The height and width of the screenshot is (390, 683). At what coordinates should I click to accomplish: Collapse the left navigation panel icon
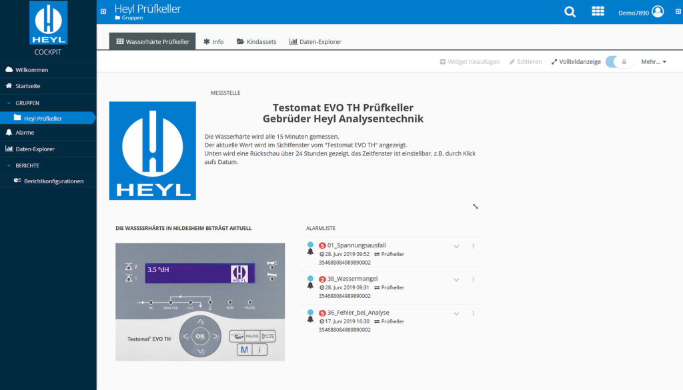pyautogui.click(x=103, y=11)
